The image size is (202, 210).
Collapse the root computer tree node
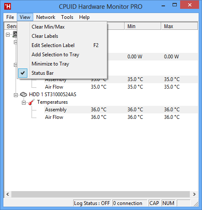(x=8, y=34)
